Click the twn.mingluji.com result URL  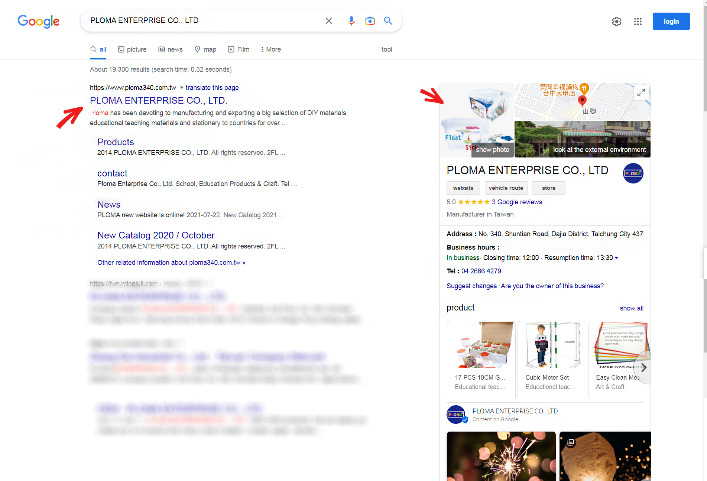point(124,284)
